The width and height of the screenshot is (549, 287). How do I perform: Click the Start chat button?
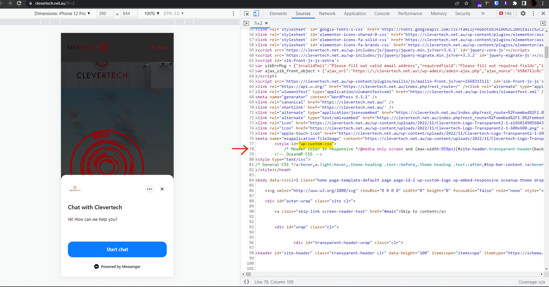117,249
